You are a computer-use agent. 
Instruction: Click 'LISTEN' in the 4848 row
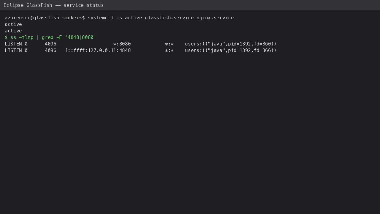tap(13, 51)
